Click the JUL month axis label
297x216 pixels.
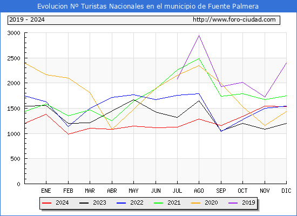pos(177,191)
